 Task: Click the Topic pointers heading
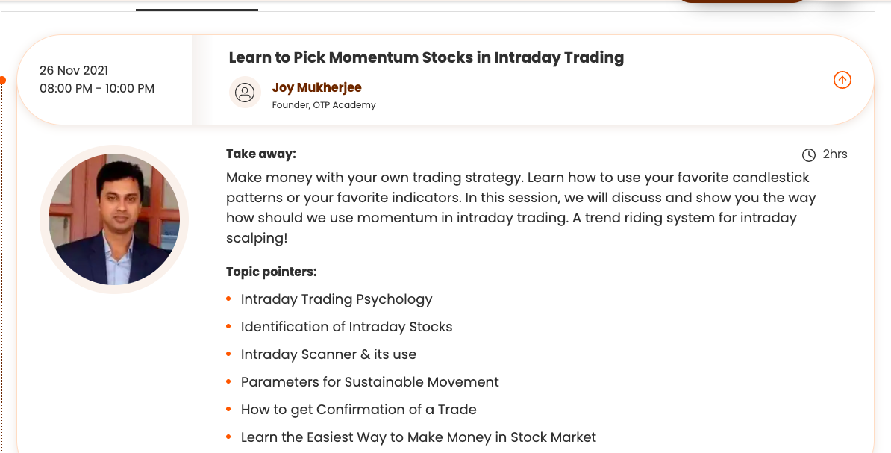coord(272,272)
